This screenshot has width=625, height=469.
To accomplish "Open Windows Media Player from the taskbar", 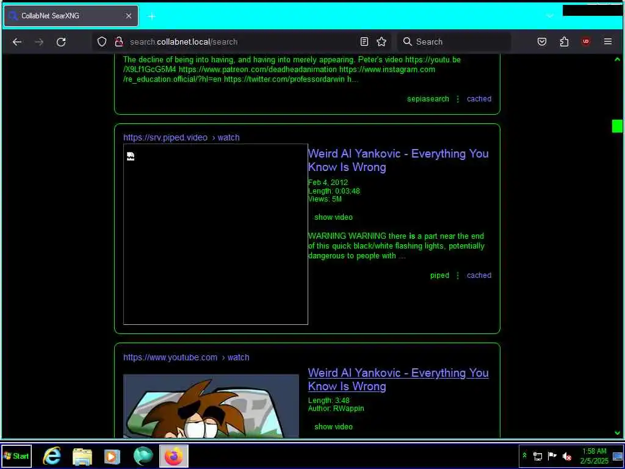I will click(x=112, y=456).
